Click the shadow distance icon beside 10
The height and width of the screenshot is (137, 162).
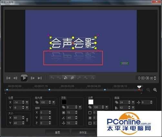[64, 123]
